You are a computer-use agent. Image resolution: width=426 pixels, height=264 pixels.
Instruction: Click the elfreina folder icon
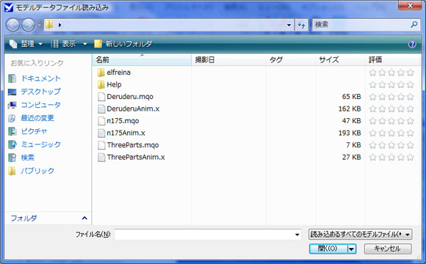tap(101, 73)
